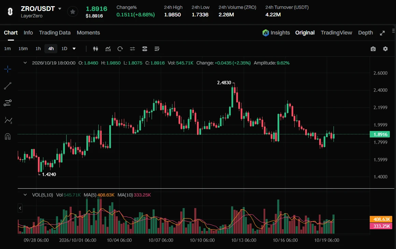Select the 1m timeframe
This screenshot has height=249, width=396.
[x=7, y=49]
